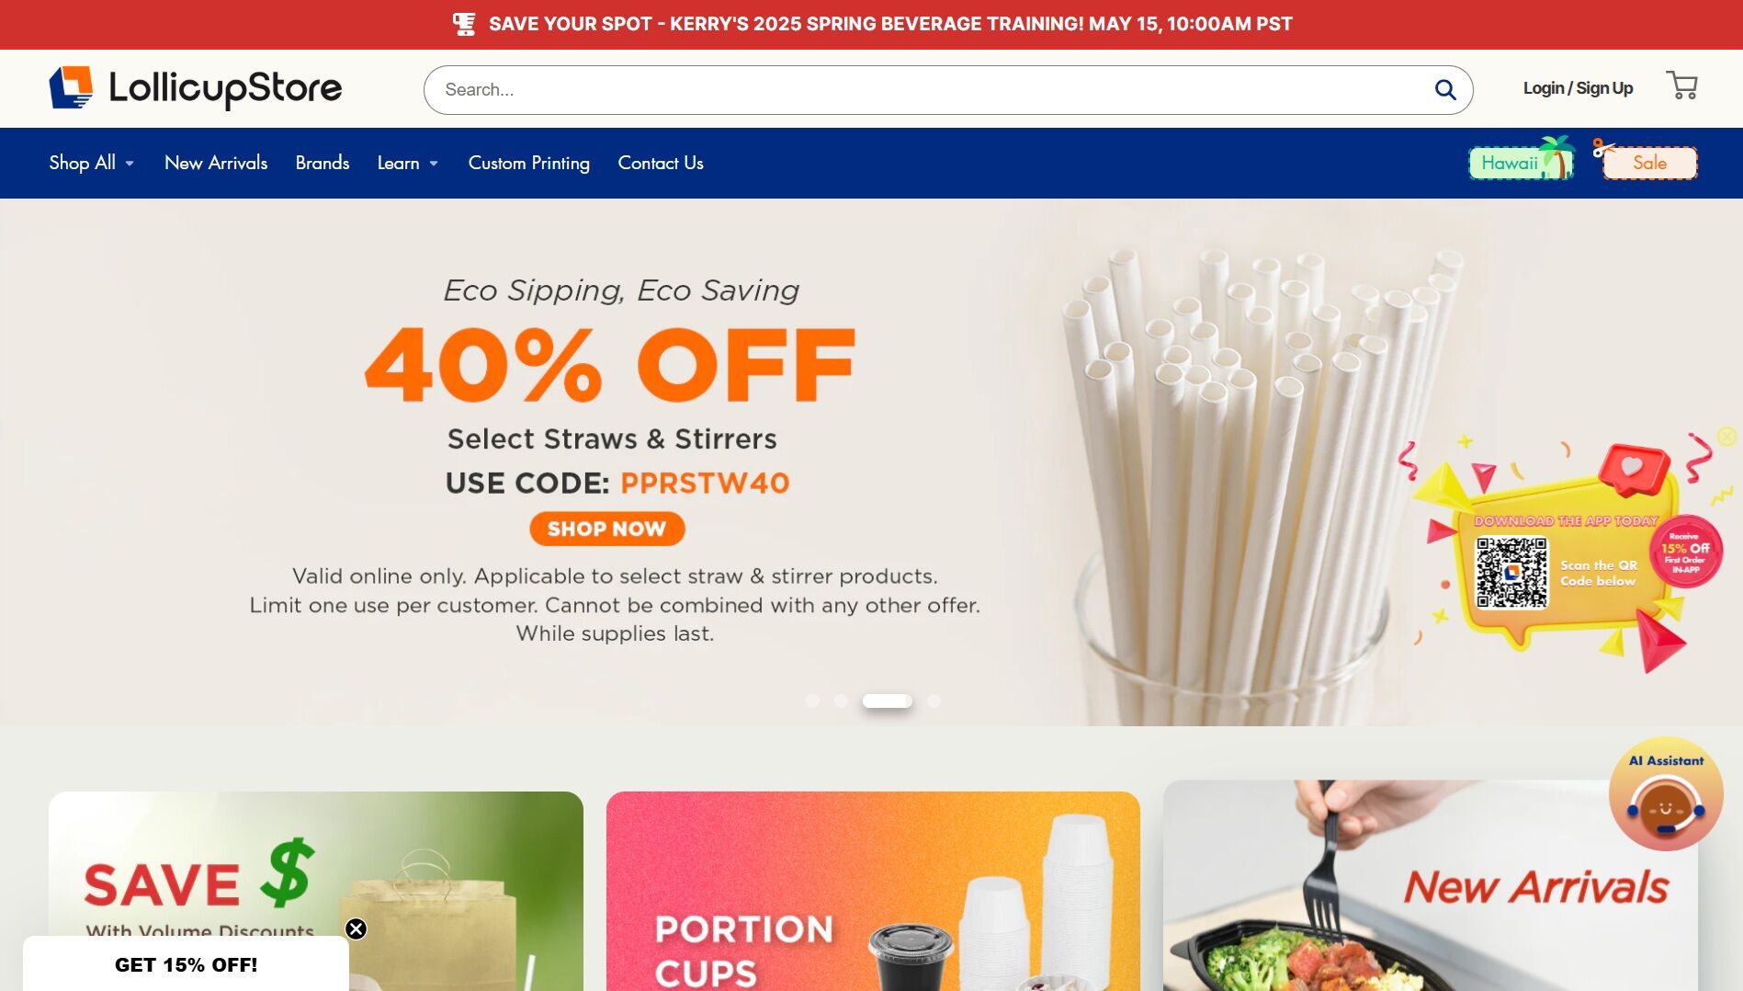The image size is (1743, 991).
Task: Select the last carousel slide dot
Action: click(934, 701)
